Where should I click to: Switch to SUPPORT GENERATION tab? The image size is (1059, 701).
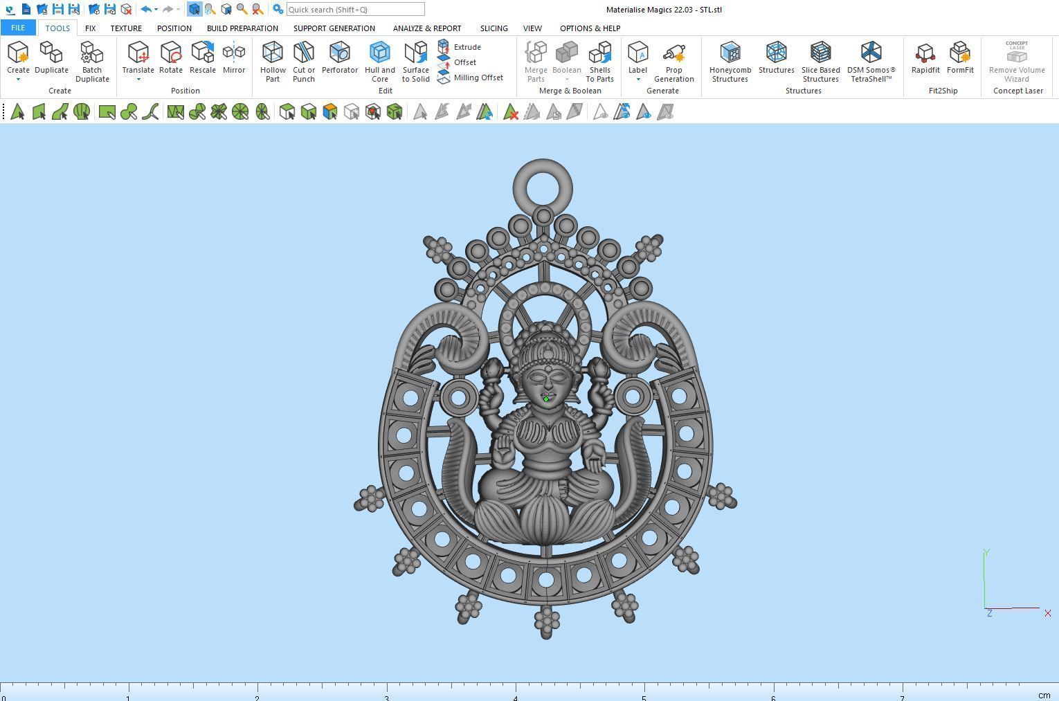[334, 28]
